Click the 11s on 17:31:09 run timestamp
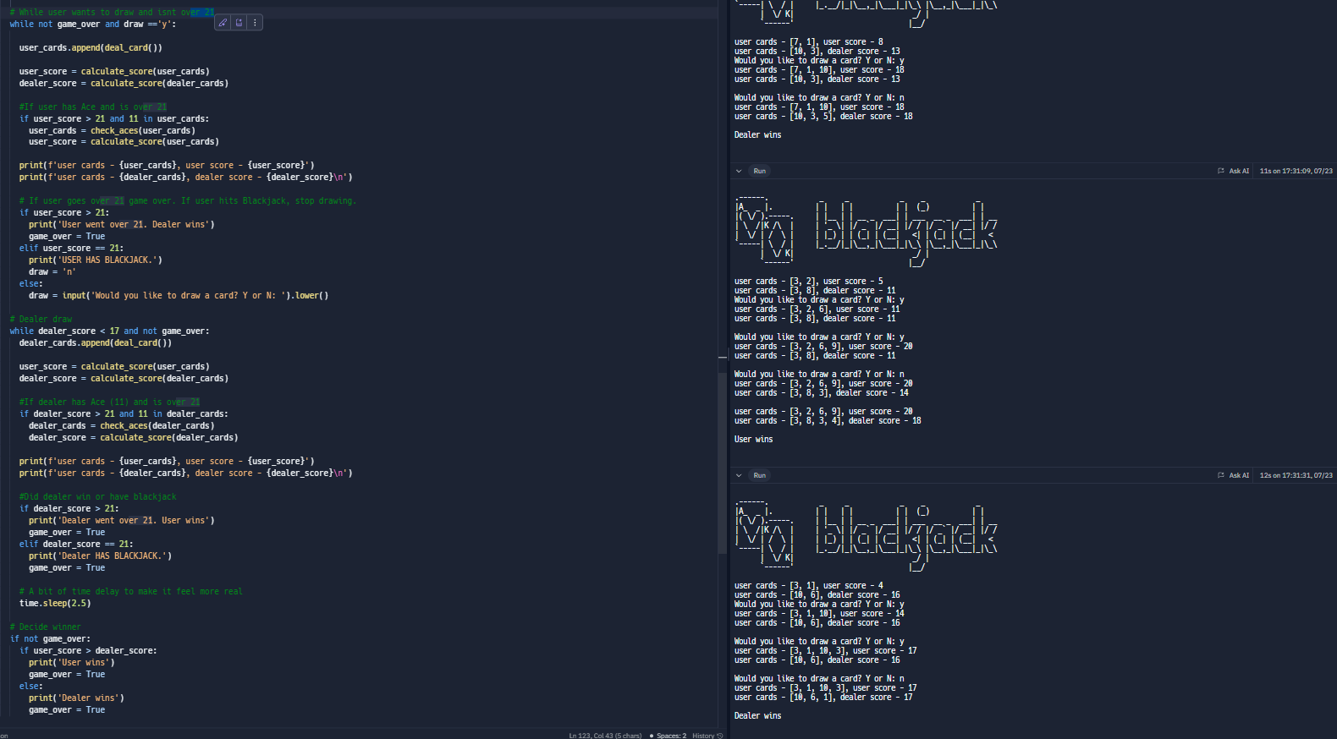The image size is (1337, 739). click(x=1296, y=171)
